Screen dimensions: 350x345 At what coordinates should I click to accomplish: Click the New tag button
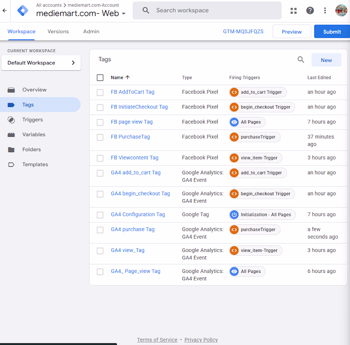point(326,60)
